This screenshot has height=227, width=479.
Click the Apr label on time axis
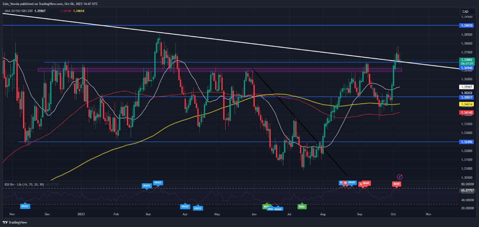(x=185, y=215)
